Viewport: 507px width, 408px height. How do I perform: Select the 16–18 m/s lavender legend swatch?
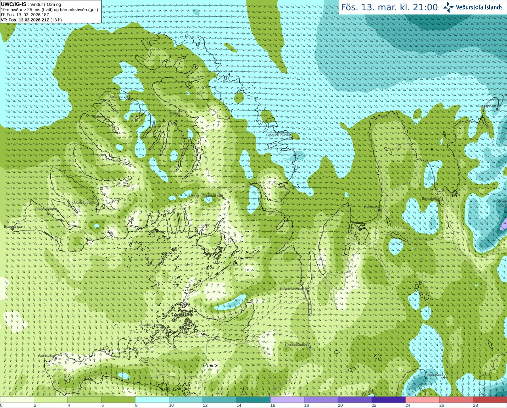pos(287,400)
